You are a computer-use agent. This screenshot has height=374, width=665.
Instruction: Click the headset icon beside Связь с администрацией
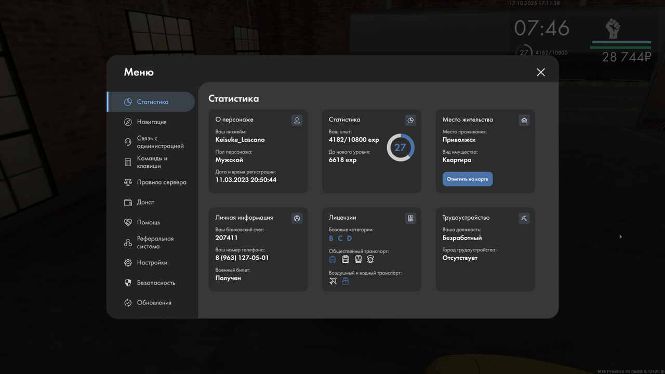click(x=128, y=142)
